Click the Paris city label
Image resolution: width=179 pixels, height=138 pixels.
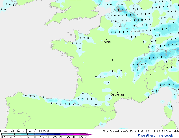(x=107, y=42)
